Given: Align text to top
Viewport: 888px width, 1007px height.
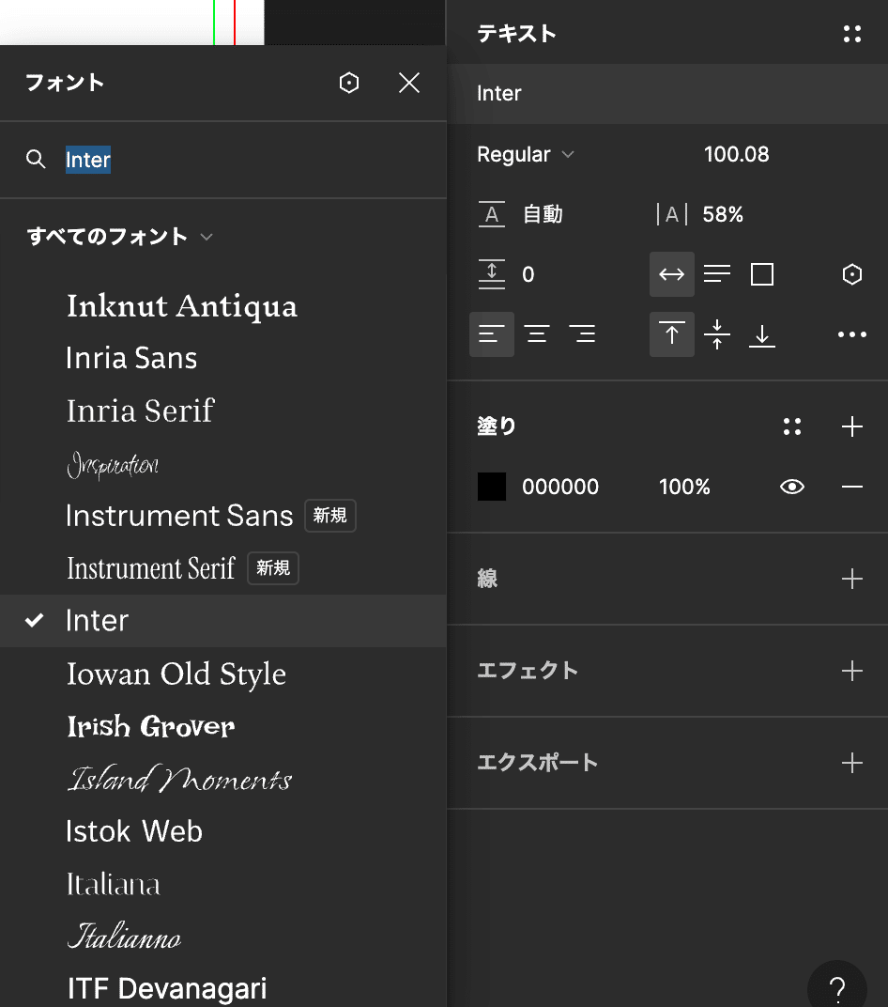Looking at the screenshot, I should [672, 334].
